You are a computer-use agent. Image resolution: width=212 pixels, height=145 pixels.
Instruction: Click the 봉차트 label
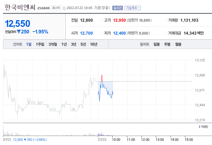pos(144,44)
